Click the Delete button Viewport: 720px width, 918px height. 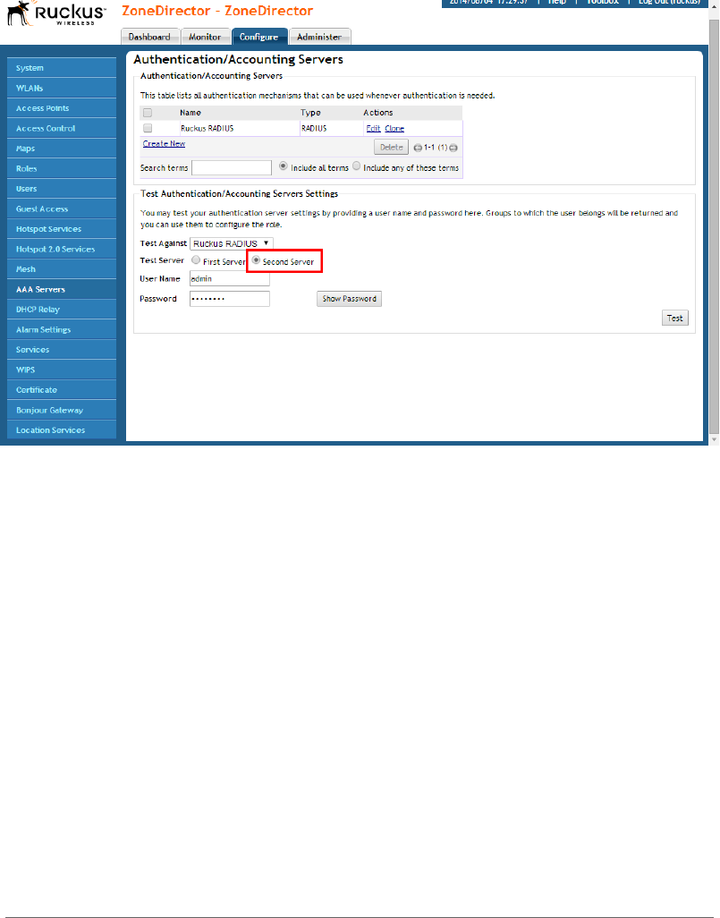pos(391,148)
